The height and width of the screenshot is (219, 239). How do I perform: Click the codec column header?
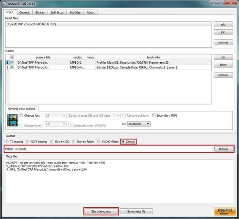pyautogui.click(x=77, y=57)
